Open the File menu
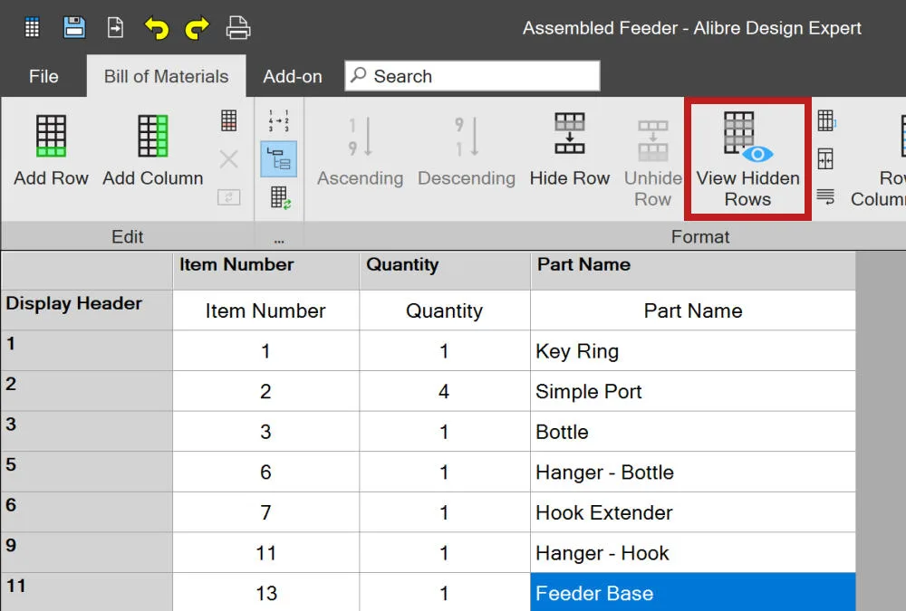The image size is (906, 611). point(43,76)
